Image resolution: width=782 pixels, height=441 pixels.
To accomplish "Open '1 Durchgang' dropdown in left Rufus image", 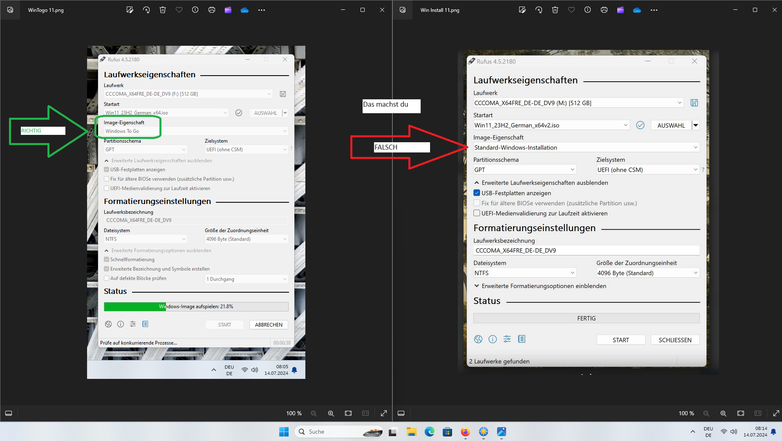I will click(246, 279).
